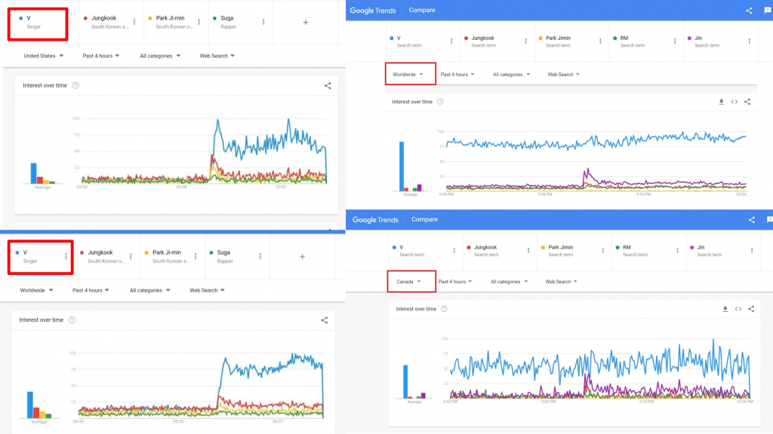This screenshot has width=773, height=434.
Task: Click header share icon above the RM Worldwide panel
Action: [x=749, y=11]
